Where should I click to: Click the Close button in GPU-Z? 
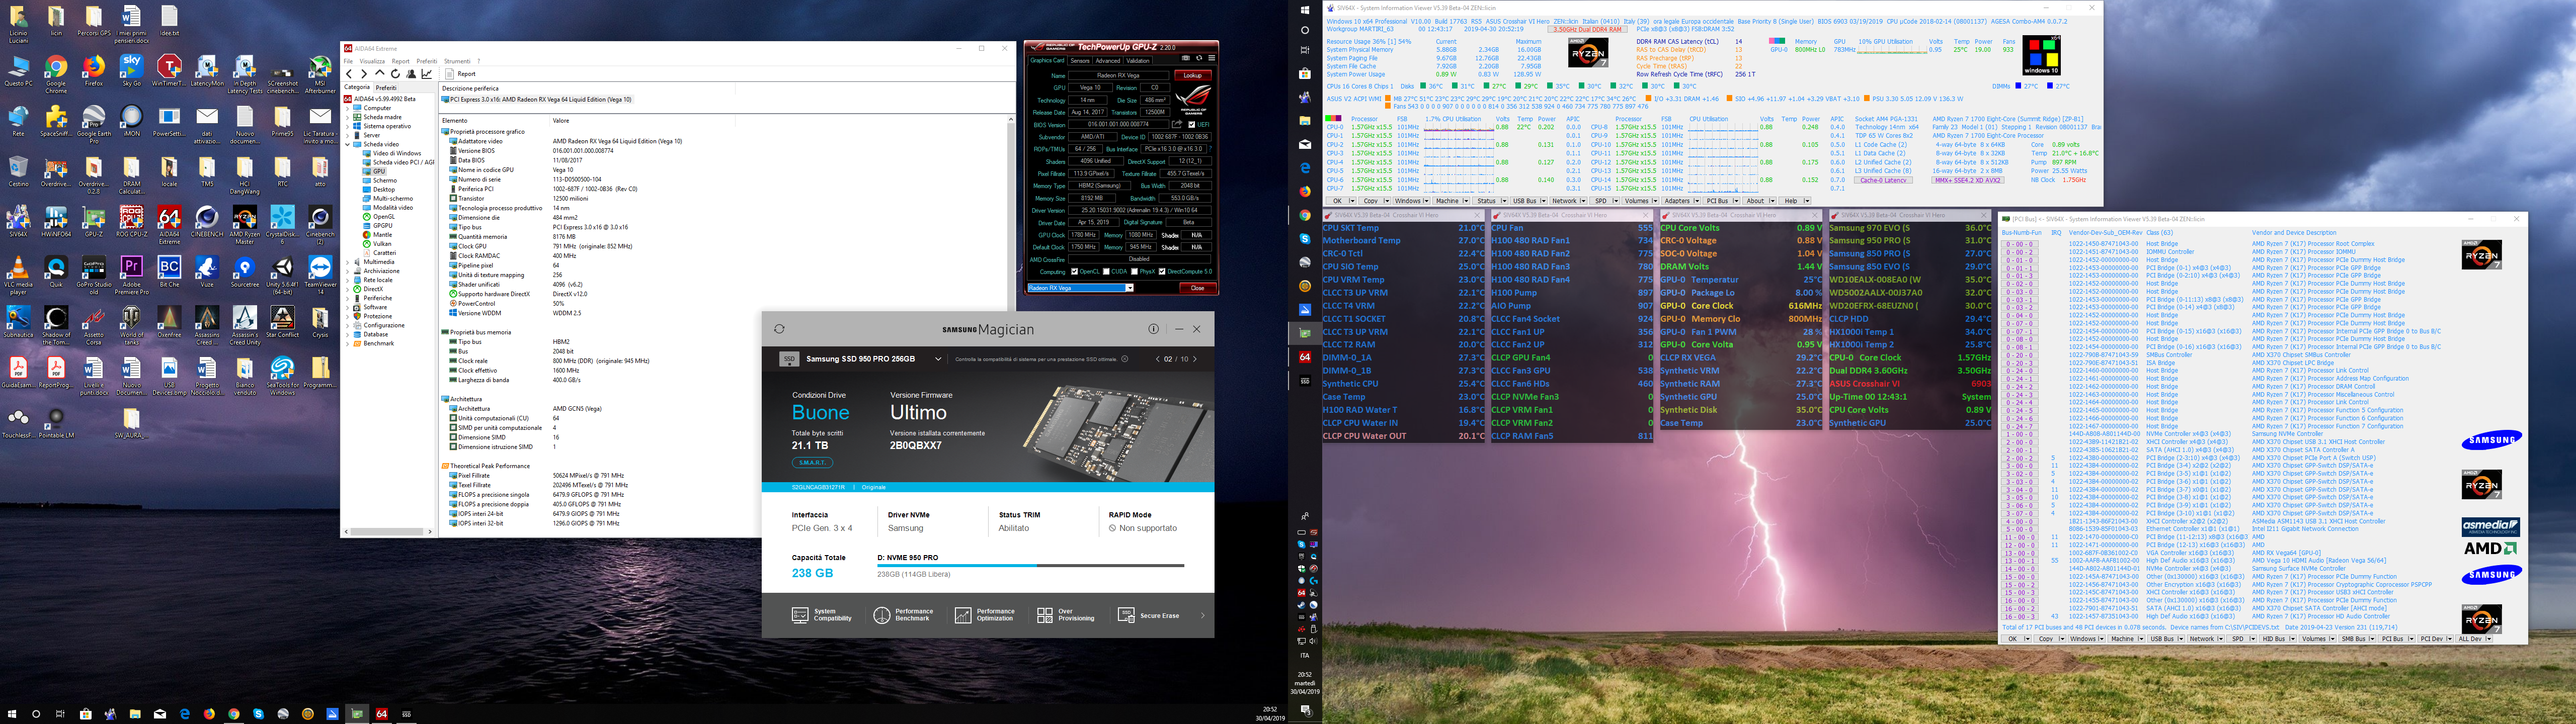point(1197,288)
